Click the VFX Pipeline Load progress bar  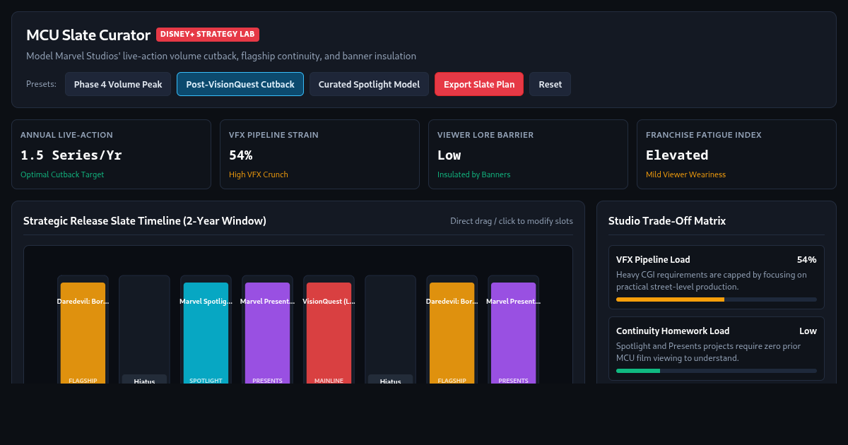click(x=717, y=299)
